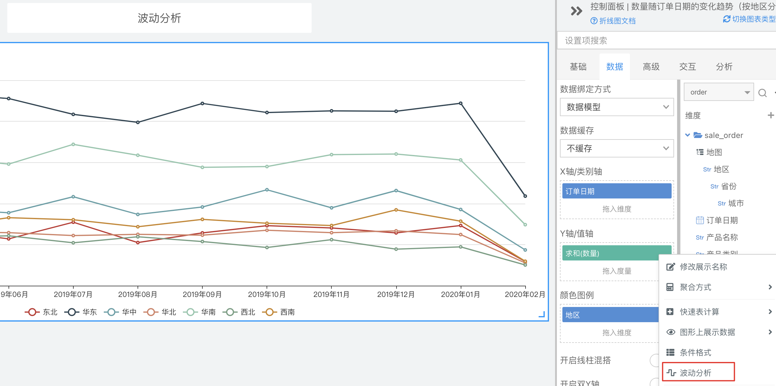
Task: Collapse control panel with double-arrow icon
Action: (576, 11)
